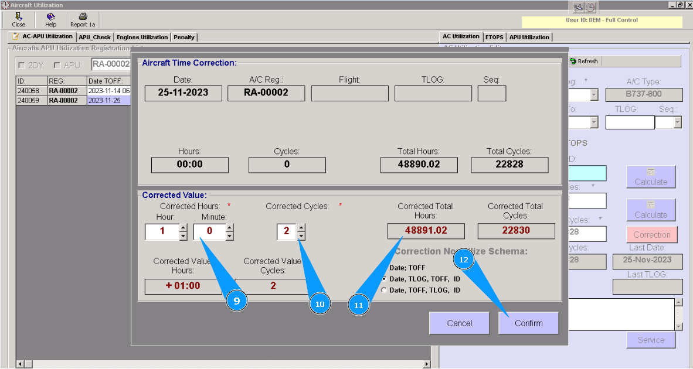693x369 pixels.
Task: Decrease Corrected Cycles value
Action: click(301, 236)
